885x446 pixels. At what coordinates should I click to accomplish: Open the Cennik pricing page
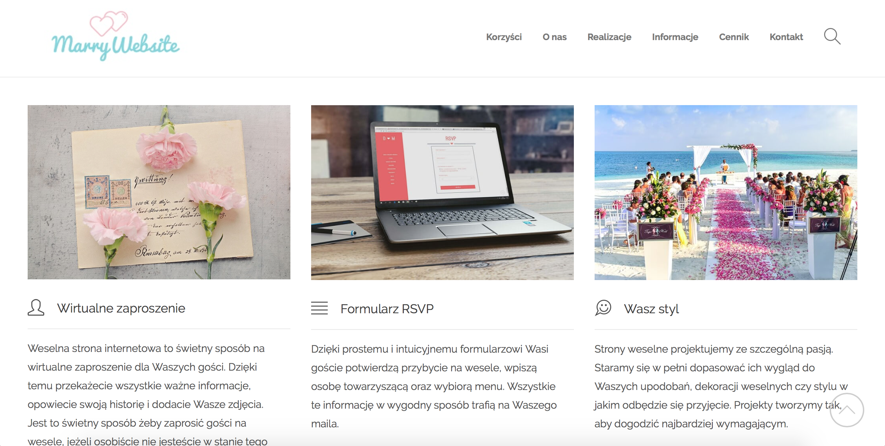[734, 37]
